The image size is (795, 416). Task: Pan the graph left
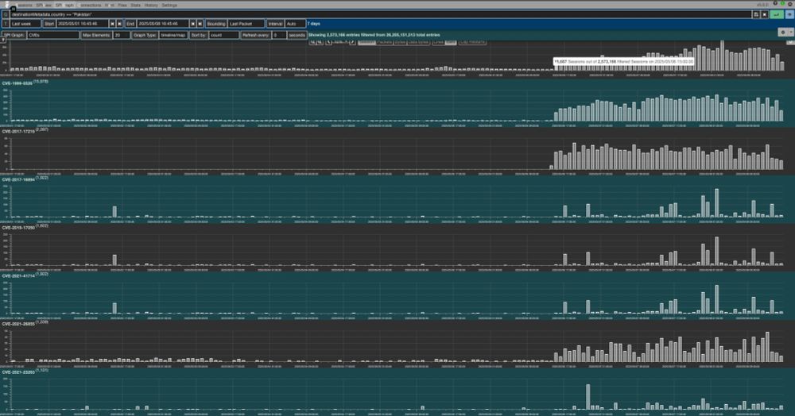click(x=328, y=42)
